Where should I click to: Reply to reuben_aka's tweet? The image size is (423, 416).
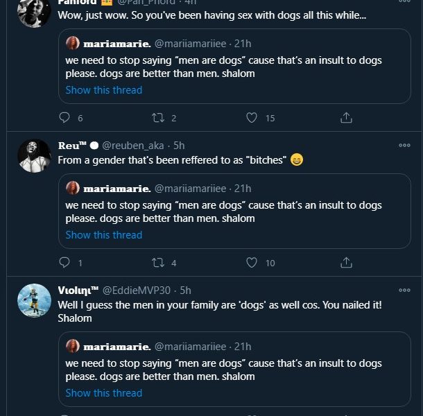[x=65, y=263]
